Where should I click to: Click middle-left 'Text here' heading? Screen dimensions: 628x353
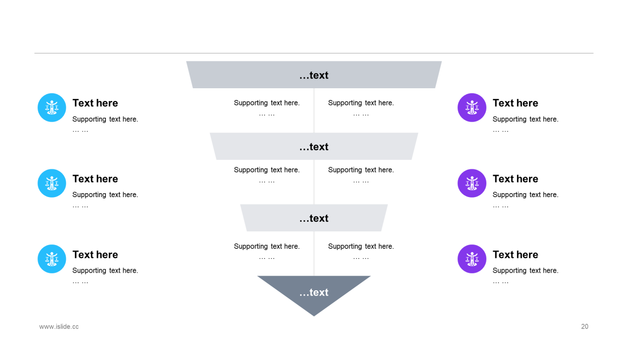[95, 179]
